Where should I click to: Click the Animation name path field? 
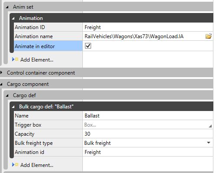point(144,36)
